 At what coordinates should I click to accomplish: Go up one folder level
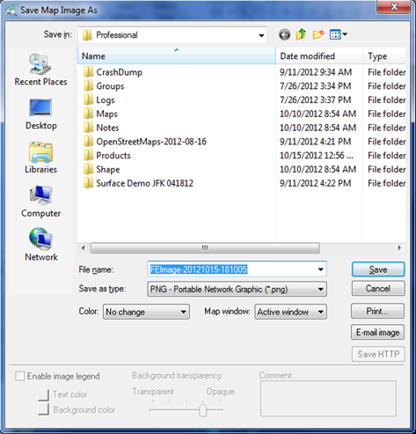pyautogui.click(x=301, y=34)
